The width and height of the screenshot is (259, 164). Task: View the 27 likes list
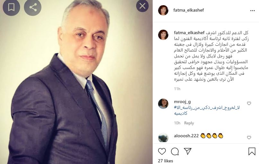pyautogui.click(x=165, y=161)
